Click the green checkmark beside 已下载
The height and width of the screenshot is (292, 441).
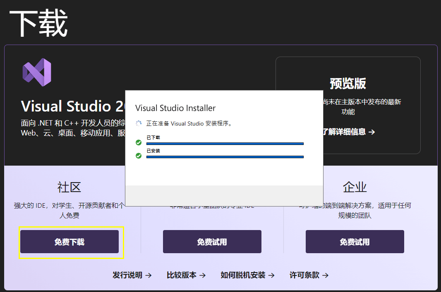point(139,142)
